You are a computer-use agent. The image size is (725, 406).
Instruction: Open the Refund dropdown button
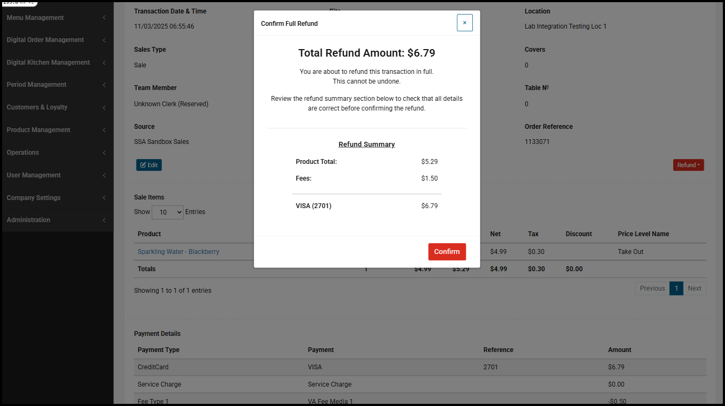tap(688, 165)
